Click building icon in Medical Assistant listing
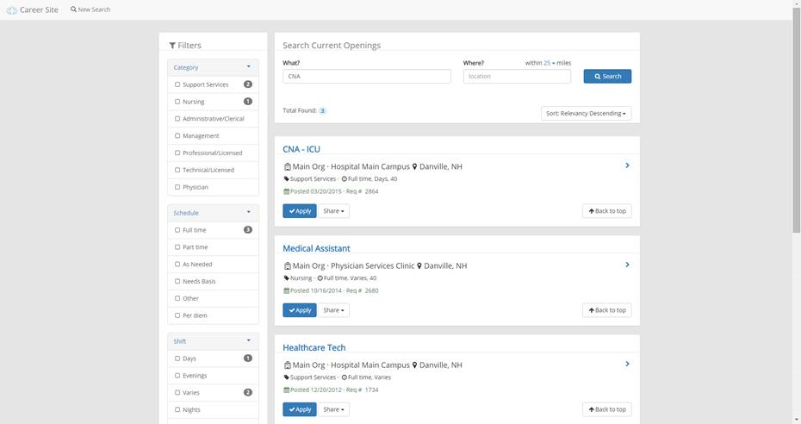Screen dimensions: 801x424 tap(288, 265)
